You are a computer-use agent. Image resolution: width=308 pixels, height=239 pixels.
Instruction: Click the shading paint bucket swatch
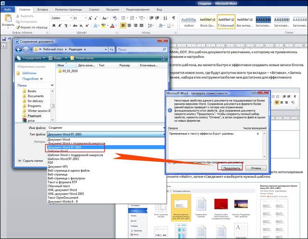[160, 25]
